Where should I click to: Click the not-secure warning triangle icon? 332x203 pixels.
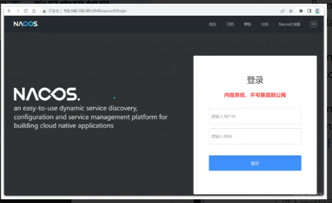point(45,11)
